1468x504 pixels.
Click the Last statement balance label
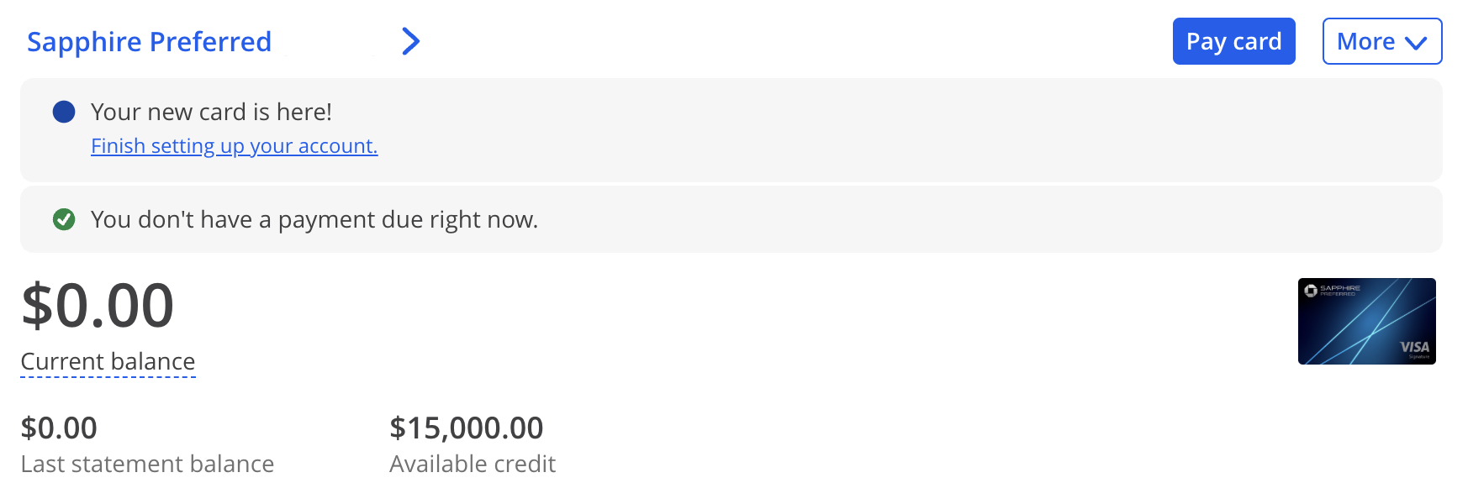[147, 464]
